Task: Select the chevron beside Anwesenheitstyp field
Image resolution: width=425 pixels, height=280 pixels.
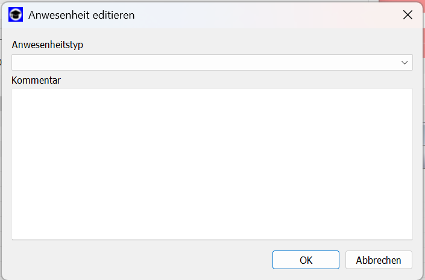Action: tap(405, 63)
